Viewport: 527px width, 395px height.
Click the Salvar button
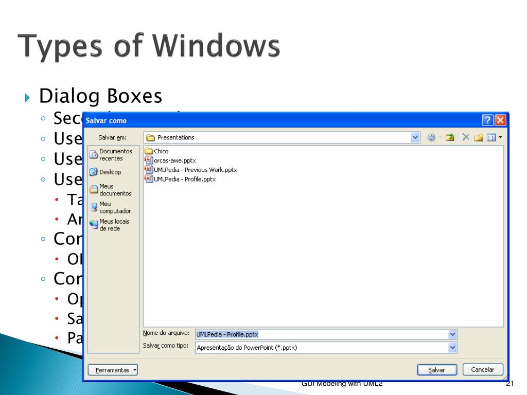pyautogui.click(x=437, y=370)
